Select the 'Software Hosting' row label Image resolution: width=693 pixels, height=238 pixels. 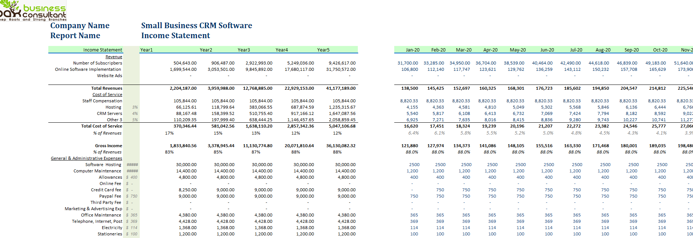coord(103,165)
